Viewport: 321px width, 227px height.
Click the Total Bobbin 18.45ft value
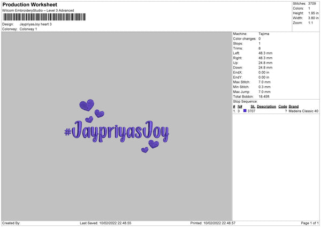(x=264, y=97)
